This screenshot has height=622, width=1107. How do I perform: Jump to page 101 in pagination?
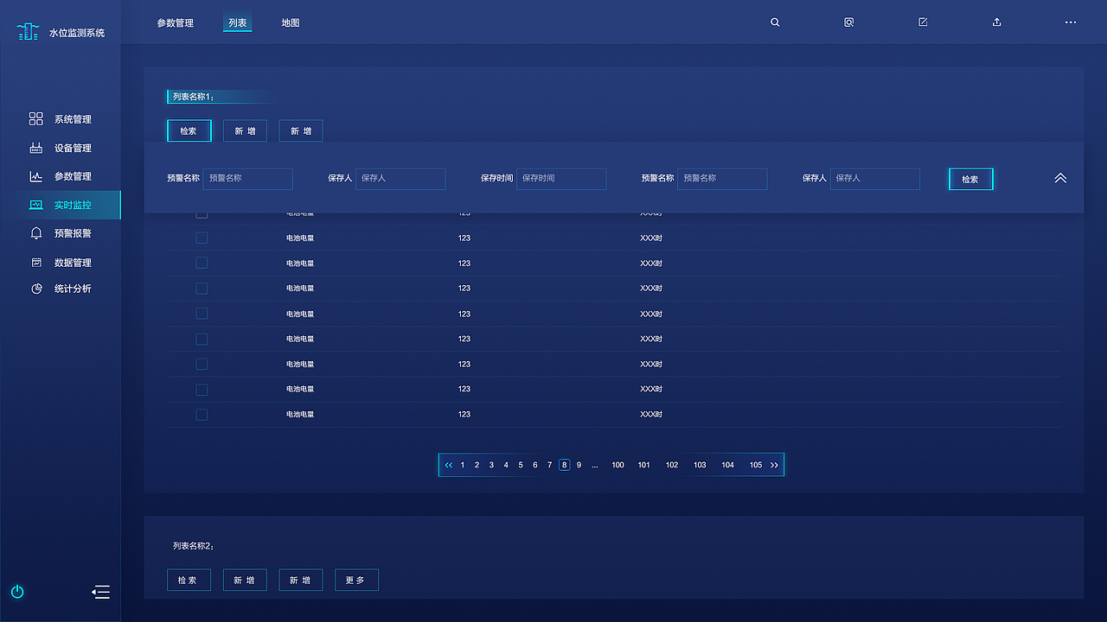coord(643,465)
